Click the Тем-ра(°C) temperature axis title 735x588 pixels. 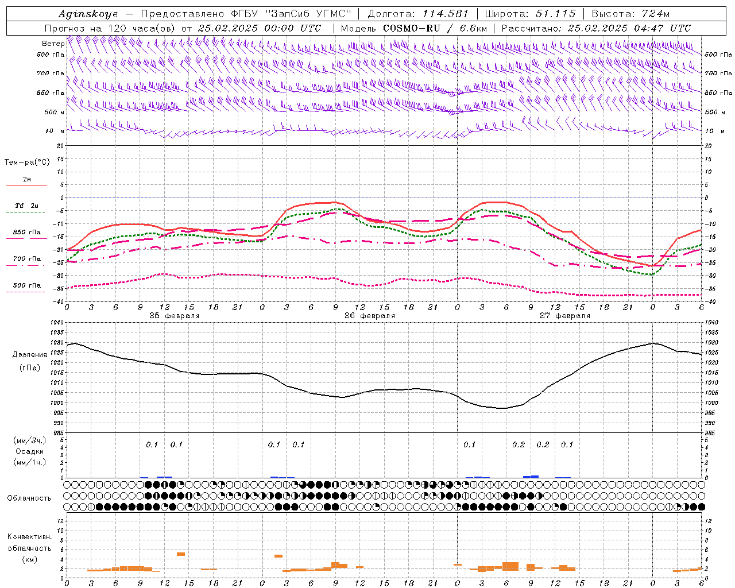tap(27, 163)
